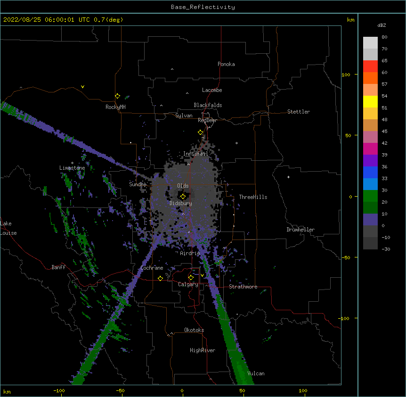
Task: Click the Strathmore label
Action: pos(243,287)
